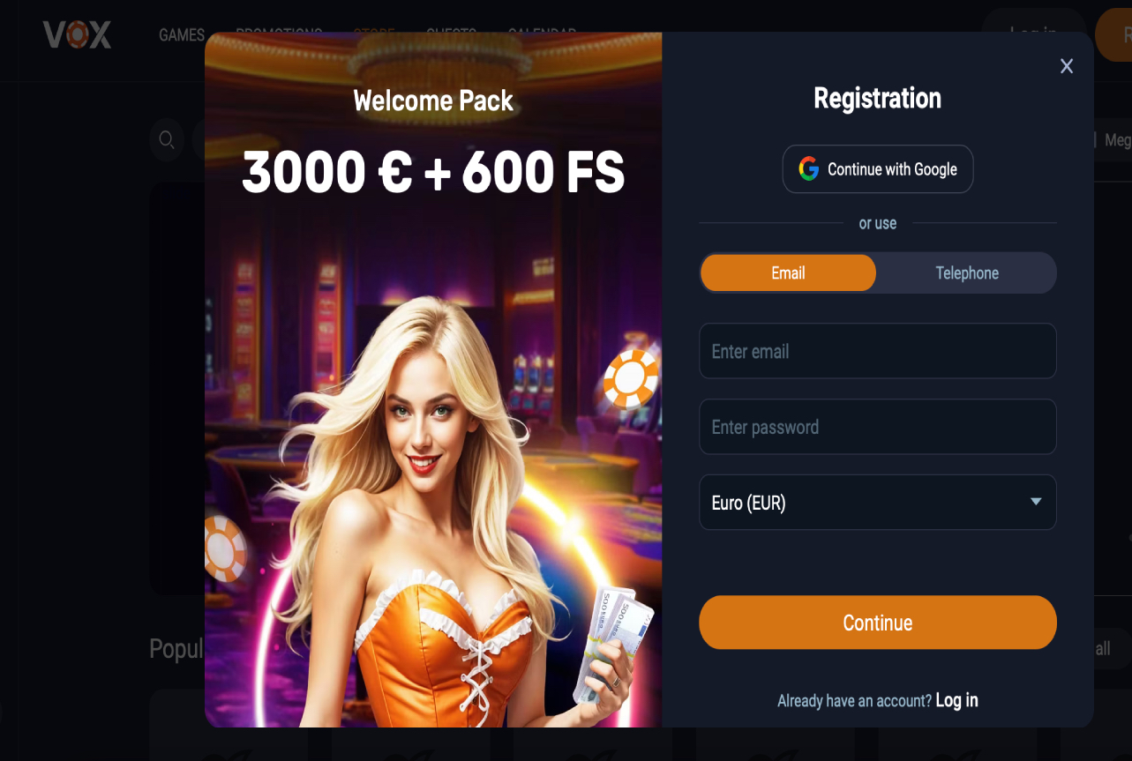This screenshot has width=1132, height=761.
Task: Switch to the Telephone registration tab
Action: [967, 273]
